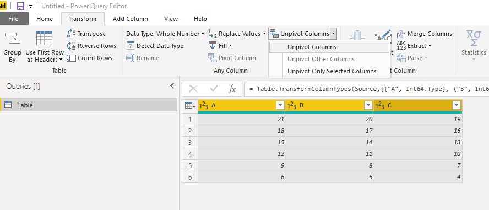The height and width of the screenshot is (210, 489).
Task: Click the Transpose button
Action: point(86,34)
